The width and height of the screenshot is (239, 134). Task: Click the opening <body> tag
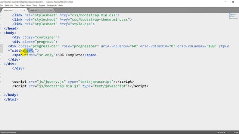coord(10,33)
